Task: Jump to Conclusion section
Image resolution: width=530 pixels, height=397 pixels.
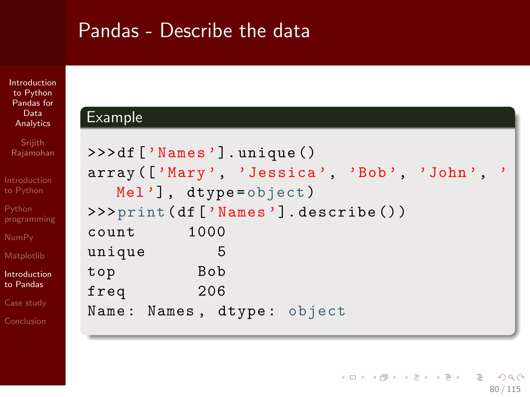Action: (x=25, y=321)
